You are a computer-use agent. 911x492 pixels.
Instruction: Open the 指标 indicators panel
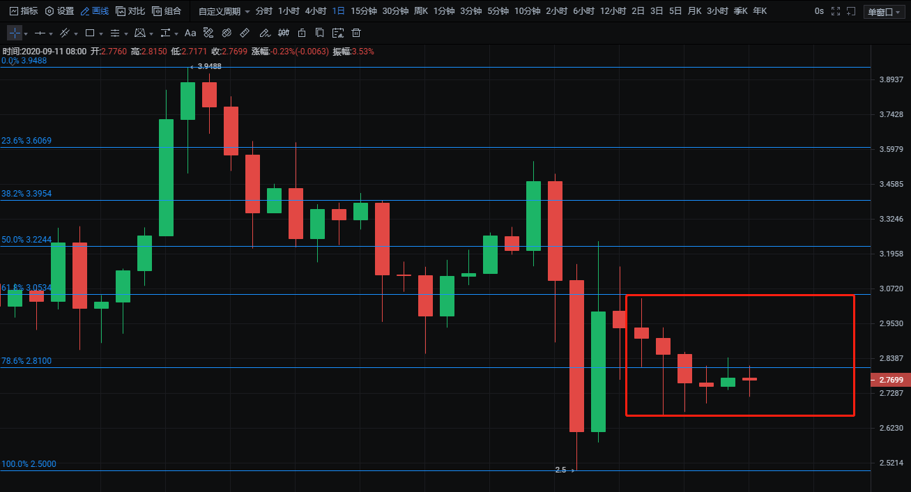24,11
